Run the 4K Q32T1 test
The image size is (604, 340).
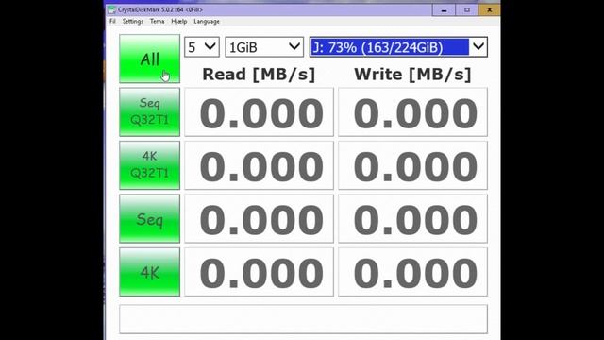pyautogui.click(x=149, y=165)
